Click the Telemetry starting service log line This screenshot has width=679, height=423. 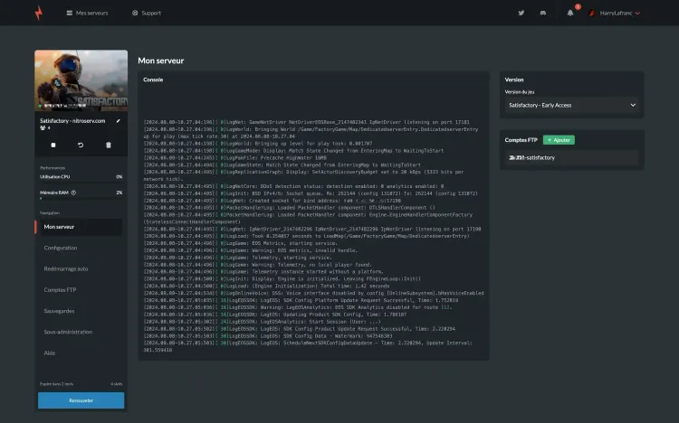click(238, 258)
